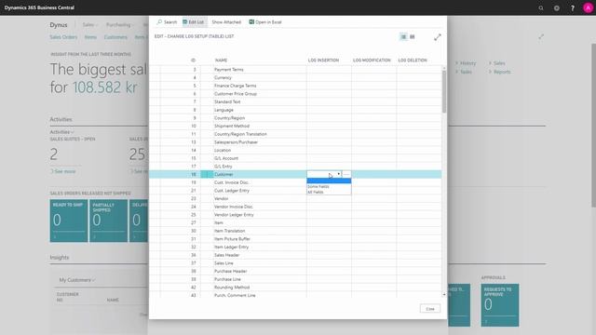The height and width of the screenshot is (335, 596).
Task: Open the Partially Shipped tile
Action: tap(108, 221)
